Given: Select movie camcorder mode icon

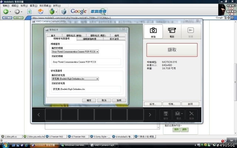Looking at the screenshot, I should [172, 31].
